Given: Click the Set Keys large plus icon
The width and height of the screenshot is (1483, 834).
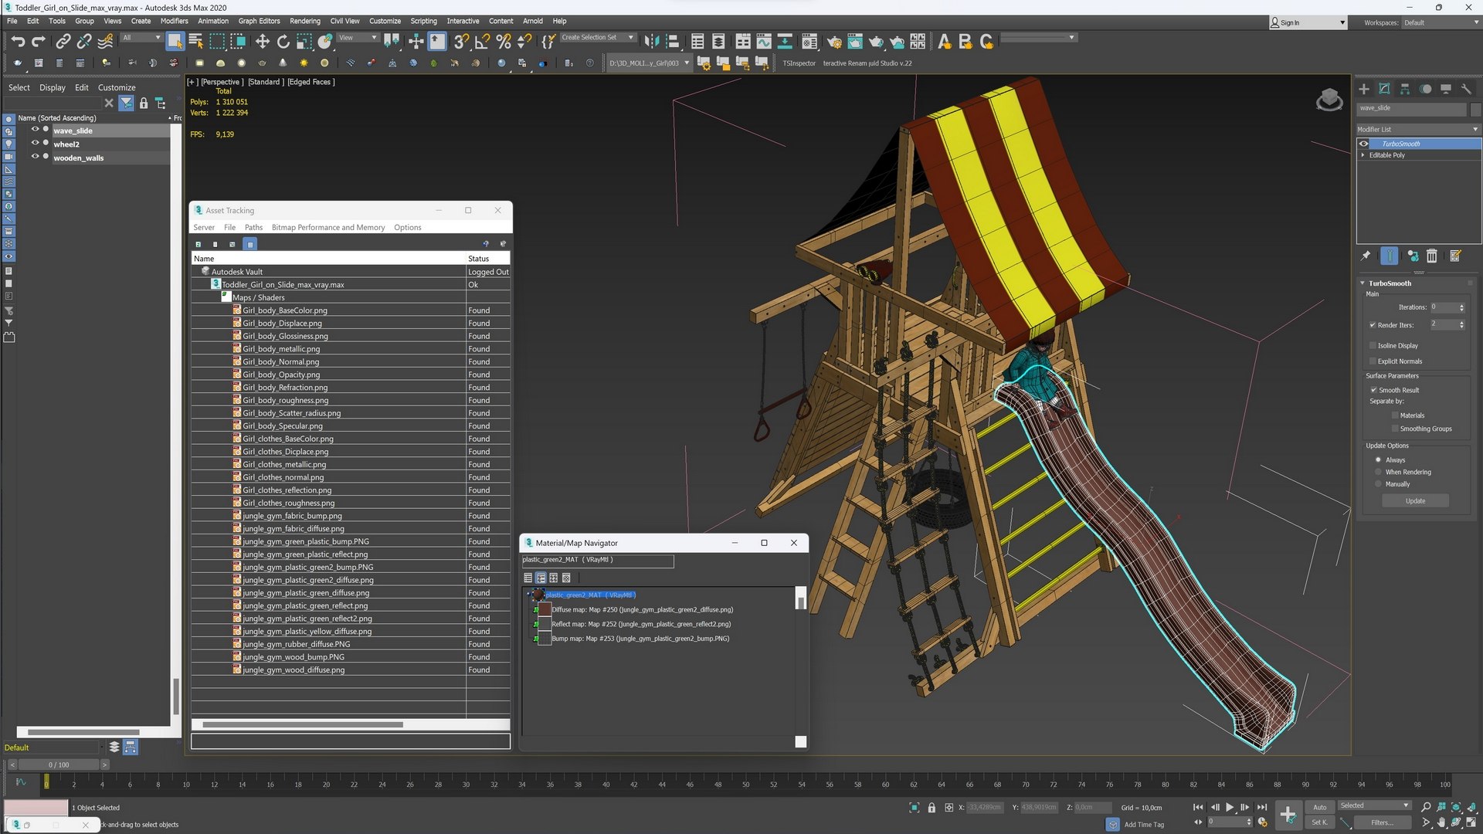Looking at the screenshot, I should click(x=1288, y=815).
